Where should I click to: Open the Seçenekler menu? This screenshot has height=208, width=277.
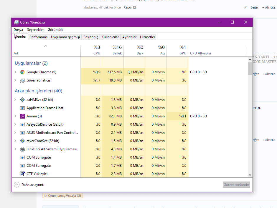(35, 30)
